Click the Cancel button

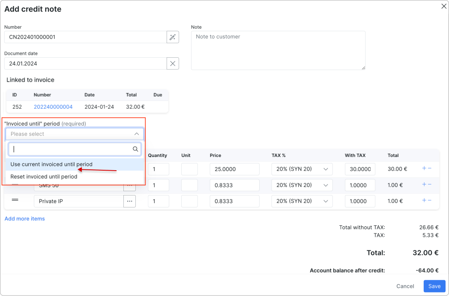pyautogui.click(x=405, y=286)
